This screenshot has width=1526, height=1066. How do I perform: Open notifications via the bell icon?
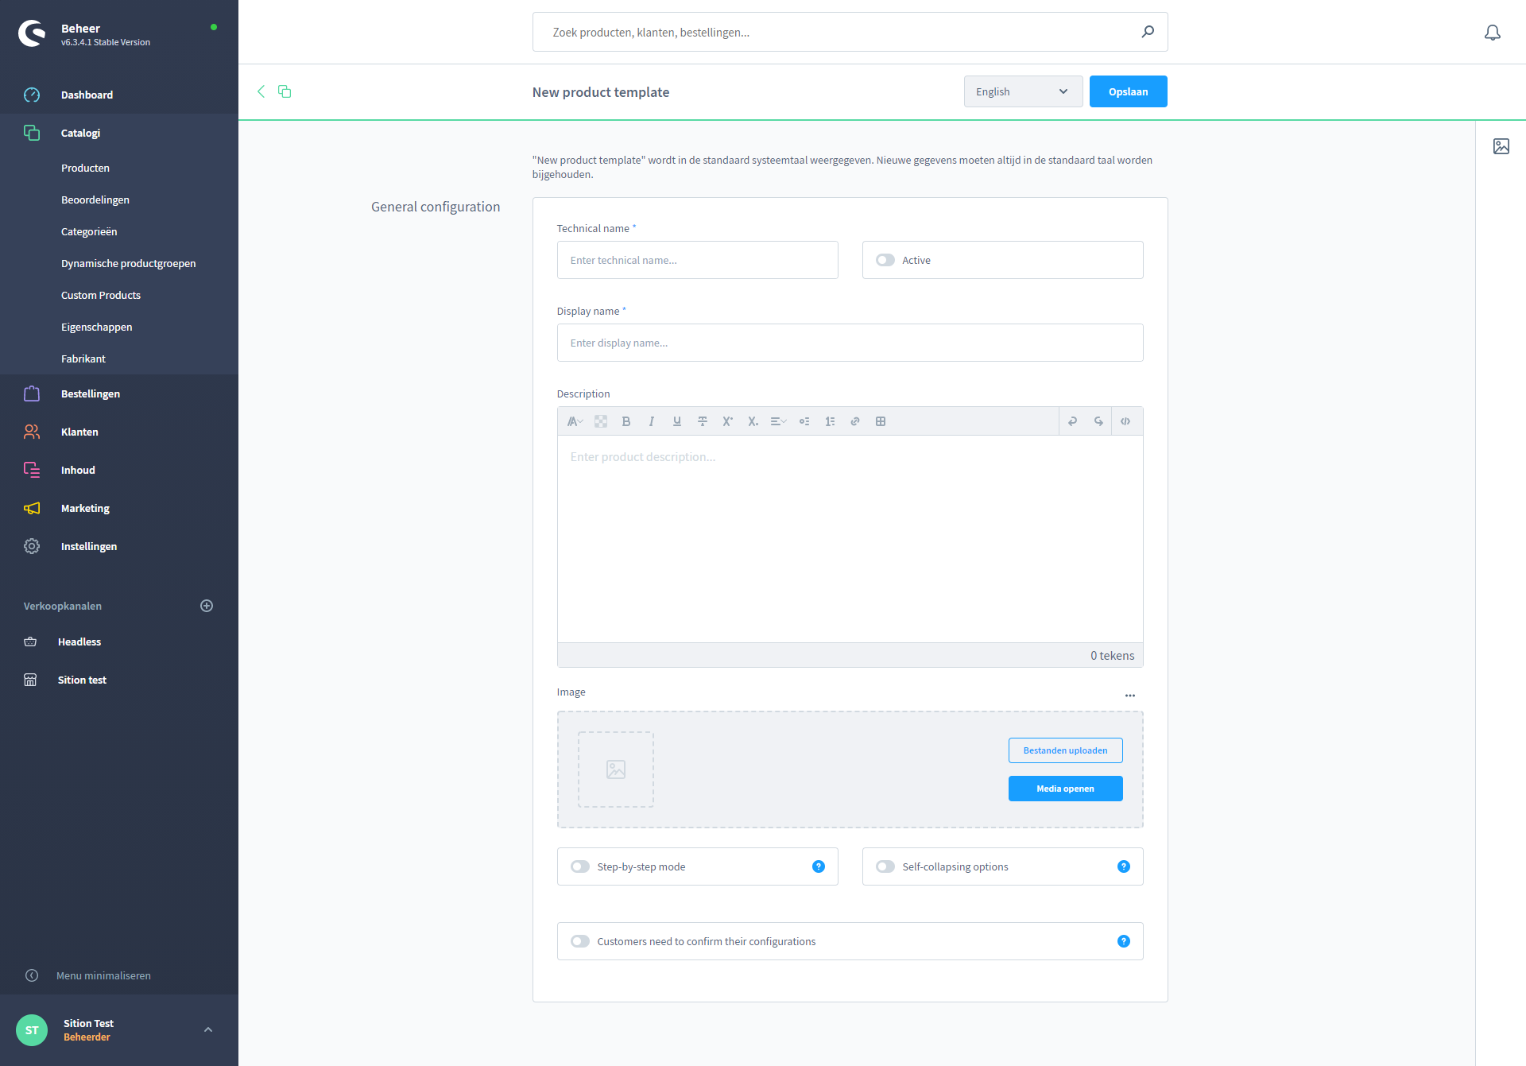[1492, 33]
